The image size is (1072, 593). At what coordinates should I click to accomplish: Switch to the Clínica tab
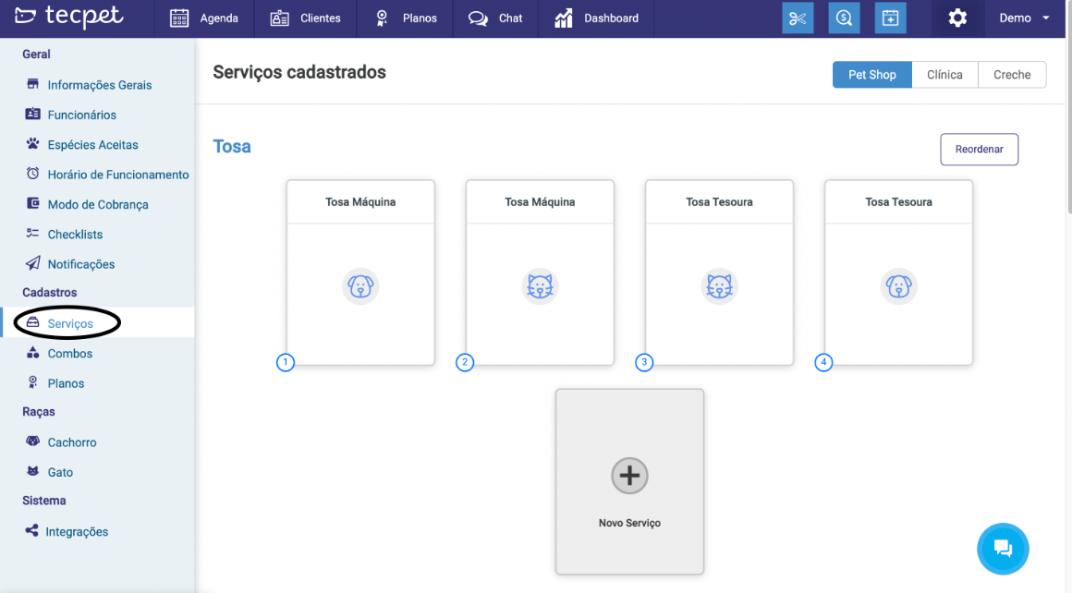(x=944, y=75)
